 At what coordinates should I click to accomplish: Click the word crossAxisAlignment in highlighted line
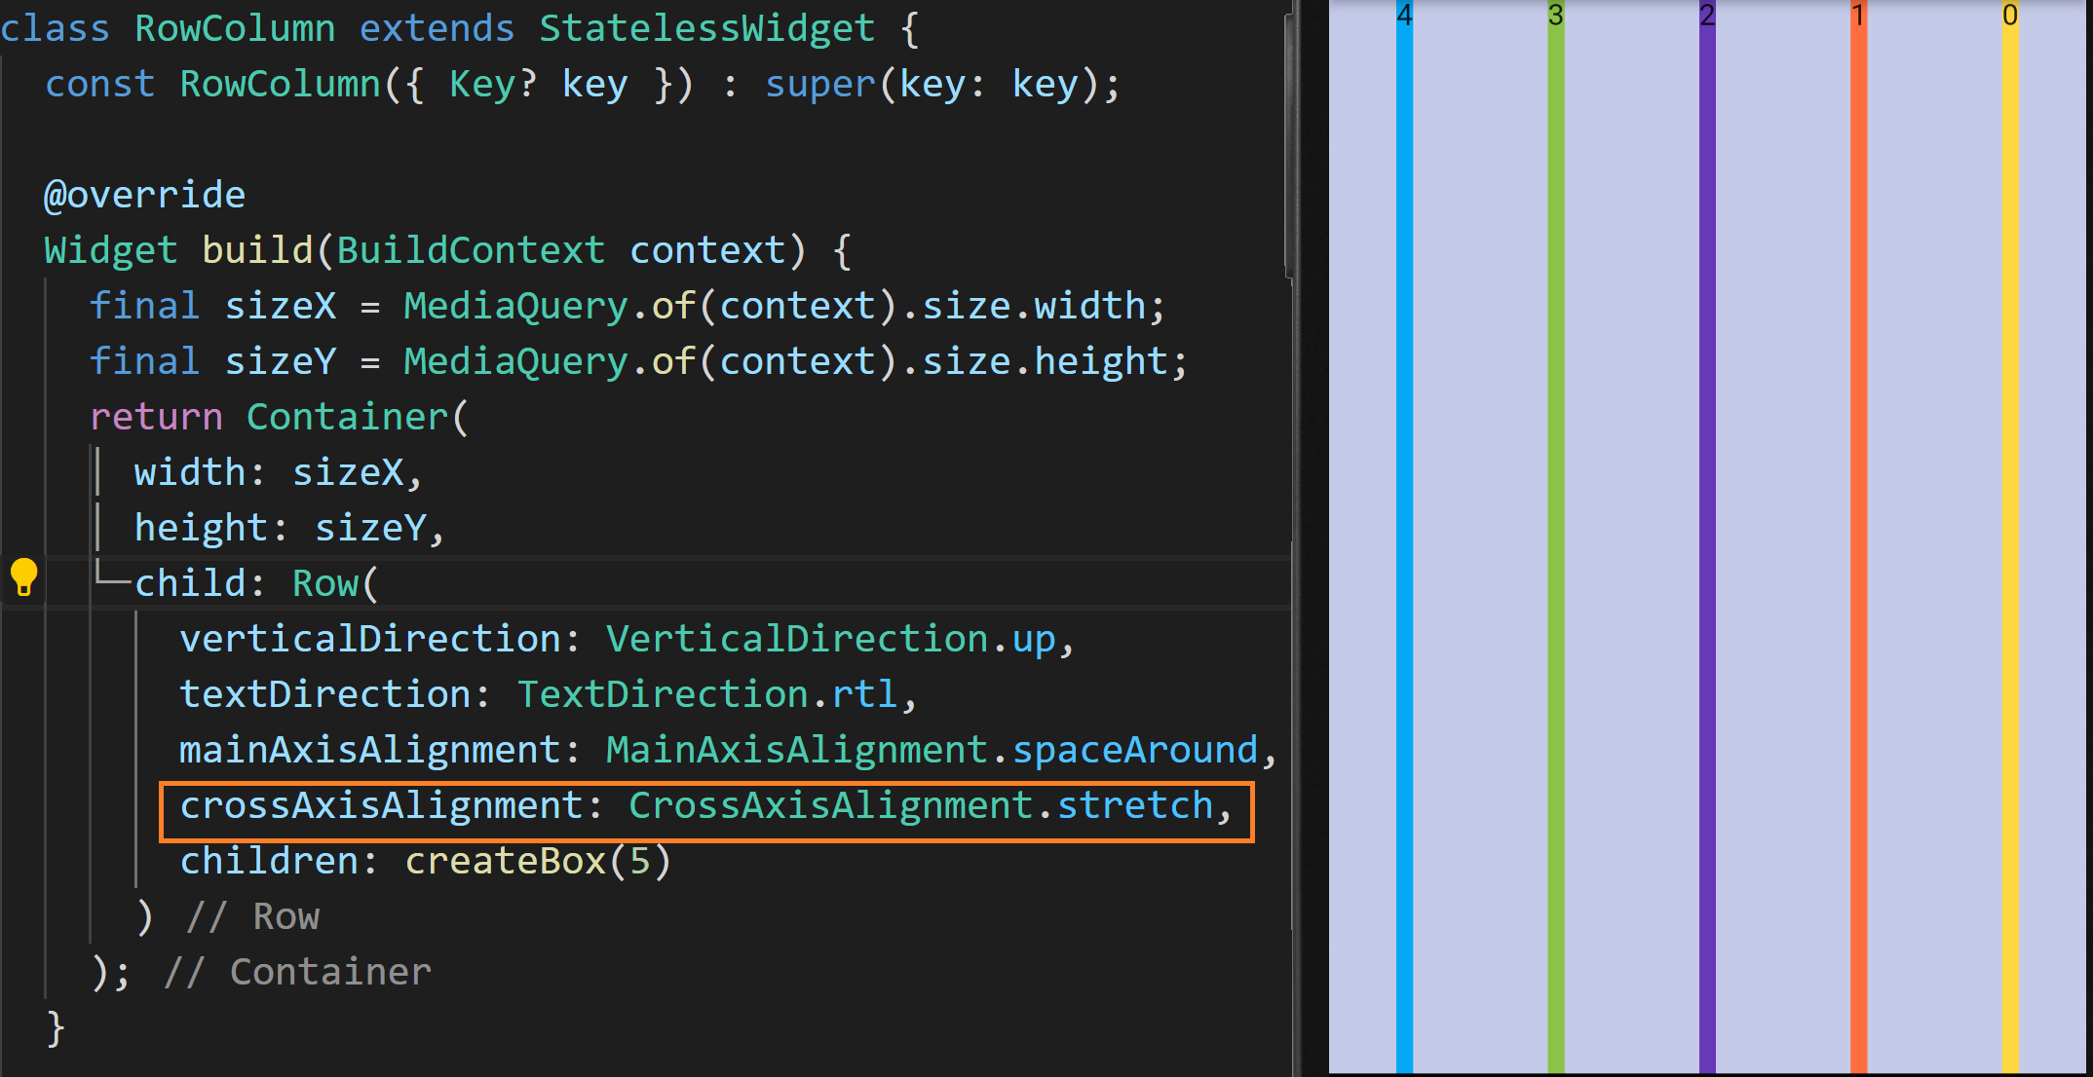[381, 806]
